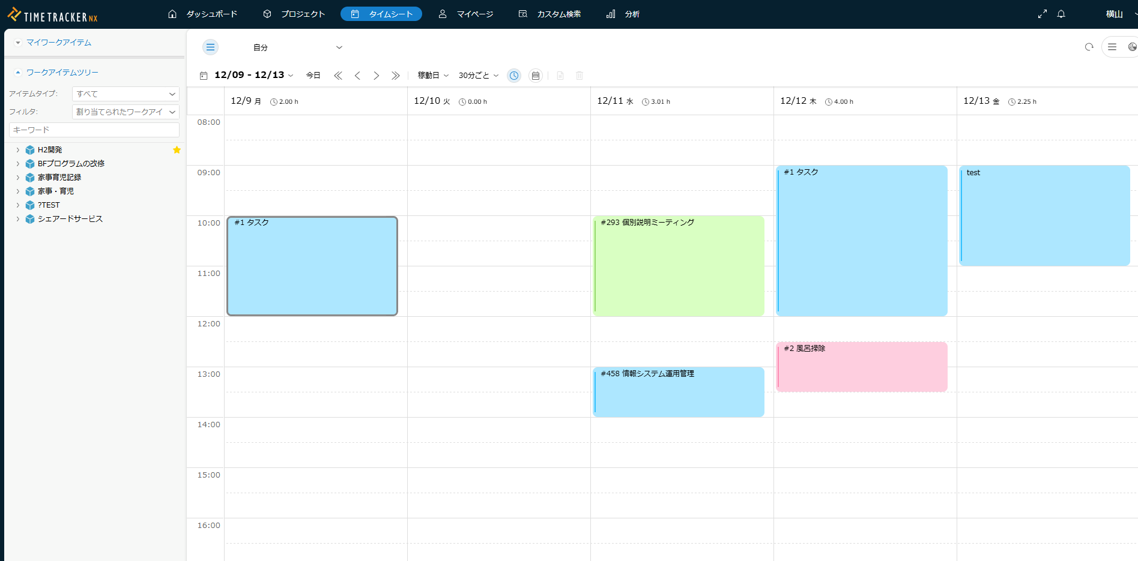This screenshot has height=561, width=1138.
Task: Go to next day with single right arrow
Action: coord(377,76)
